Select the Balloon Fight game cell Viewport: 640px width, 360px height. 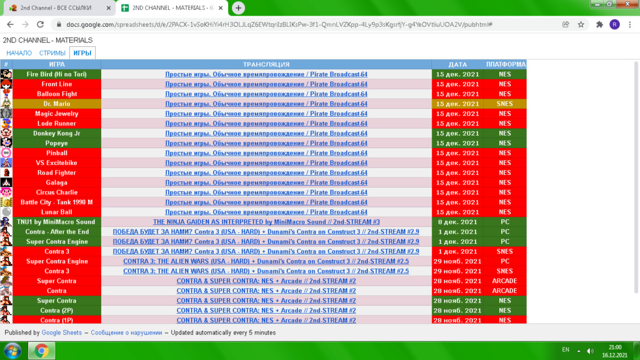pos(57,94)
